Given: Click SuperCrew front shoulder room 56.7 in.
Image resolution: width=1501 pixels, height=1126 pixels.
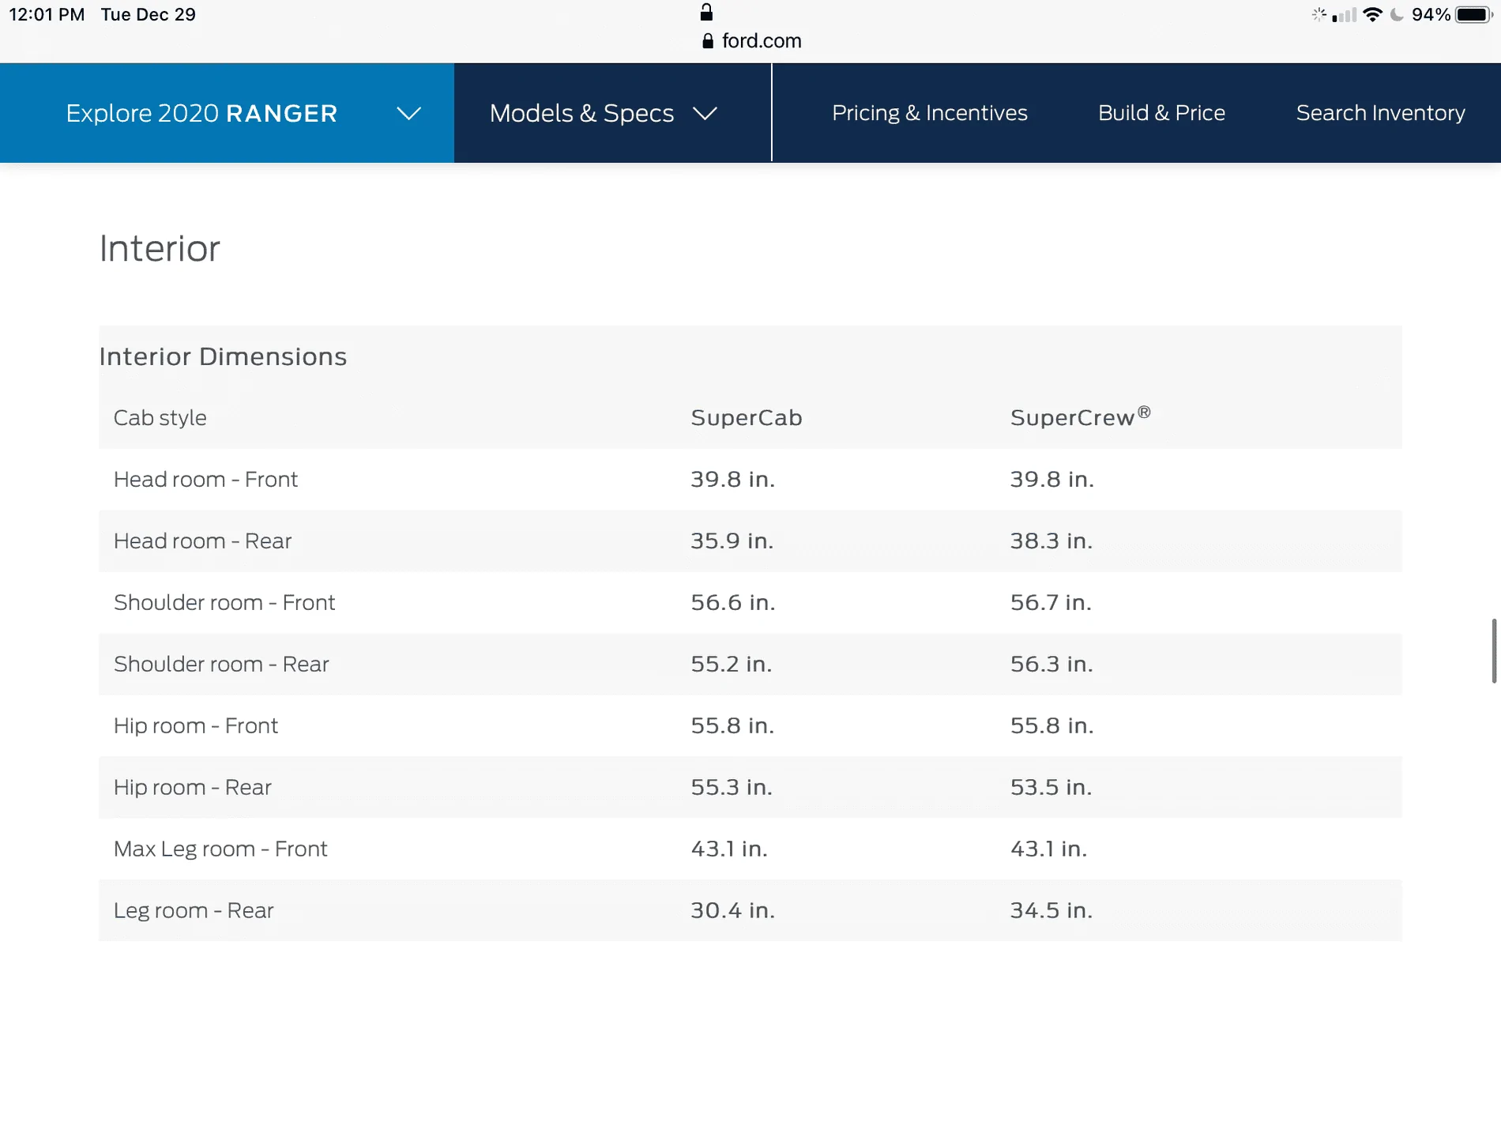Looking at the screenshot, I should pos(1051,602).
